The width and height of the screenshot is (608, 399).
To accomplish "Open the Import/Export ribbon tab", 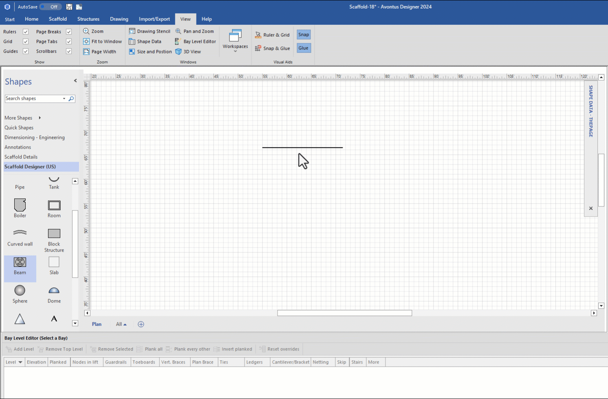I will click(x=154, y=19).
